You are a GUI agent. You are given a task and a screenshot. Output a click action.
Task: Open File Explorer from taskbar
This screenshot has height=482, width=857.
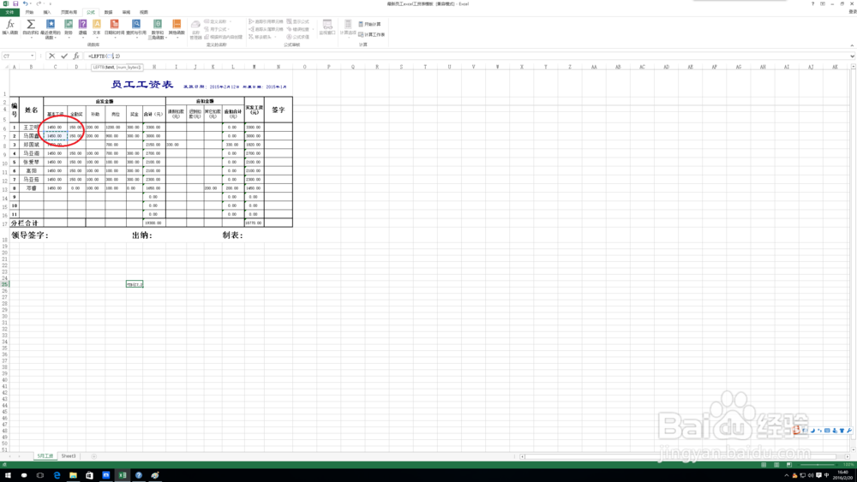[73, 475]
